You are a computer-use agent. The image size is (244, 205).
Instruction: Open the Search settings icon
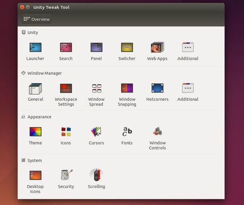point(66,47)
